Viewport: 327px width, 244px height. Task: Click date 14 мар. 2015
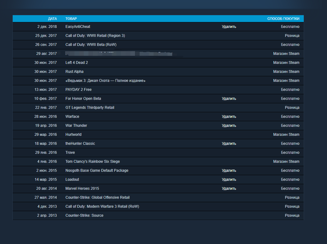[46, 180]
